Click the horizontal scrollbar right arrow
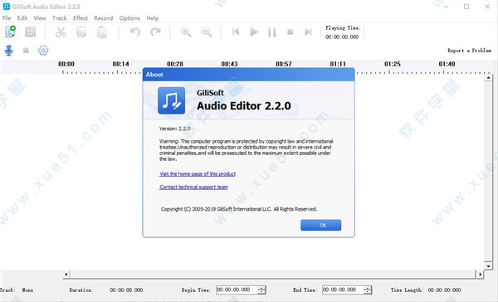Viewport: 498px width, 302px height. (480, 274)
